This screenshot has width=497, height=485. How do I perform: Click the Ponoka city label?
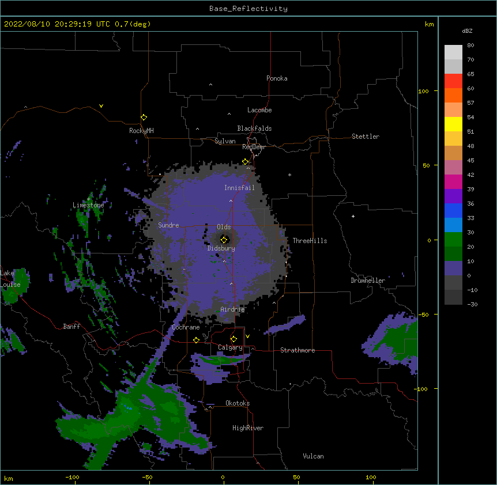[277, 78]
